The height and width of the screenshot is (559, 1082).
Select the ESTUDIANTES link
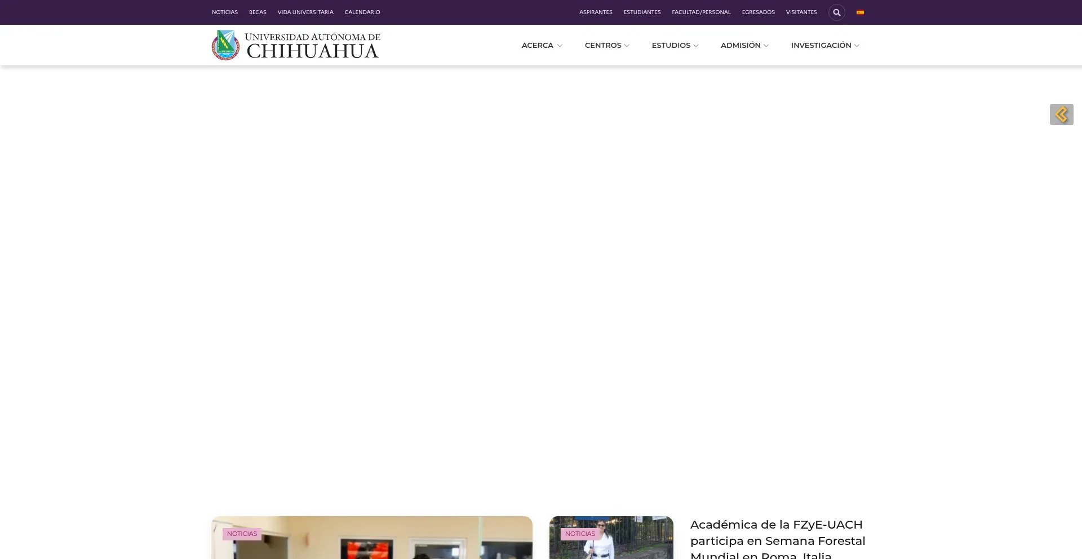tap(642, 12)
